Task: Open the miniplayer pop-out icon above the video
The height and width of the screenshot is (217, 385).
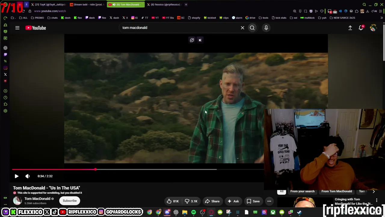Action: point(192,40)
